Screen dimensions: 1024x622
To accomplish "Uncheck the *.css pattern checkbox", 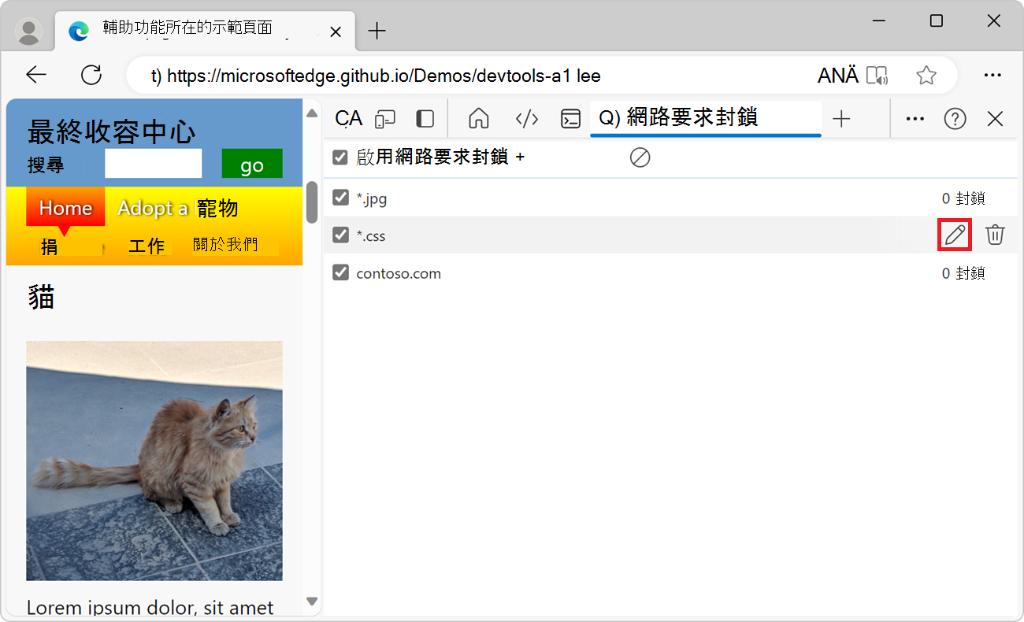I will [x=340, y=235].
